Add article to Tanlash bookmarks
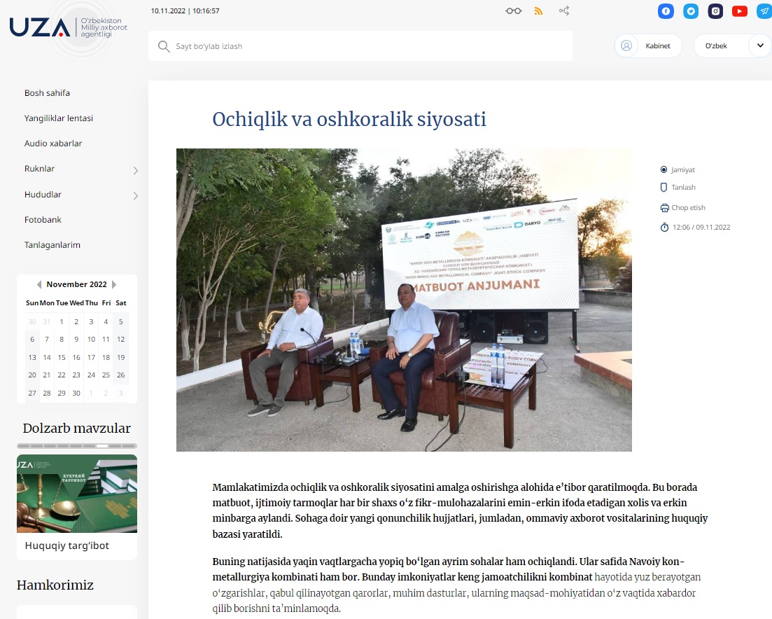This screenshot has width=772, height=619. 678,188
